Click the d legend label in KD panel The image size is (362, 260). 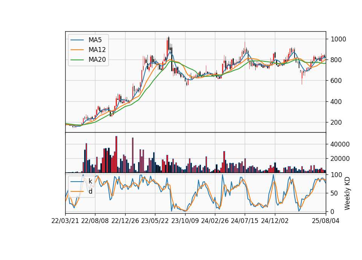[x=90, y=191]
